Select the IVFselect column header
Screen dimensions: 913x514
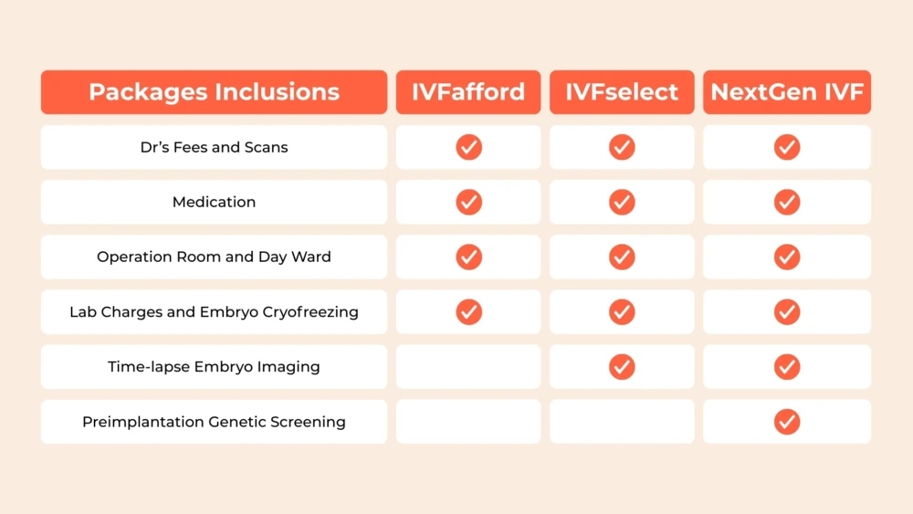pyautogui.click(x=622, y=92)
